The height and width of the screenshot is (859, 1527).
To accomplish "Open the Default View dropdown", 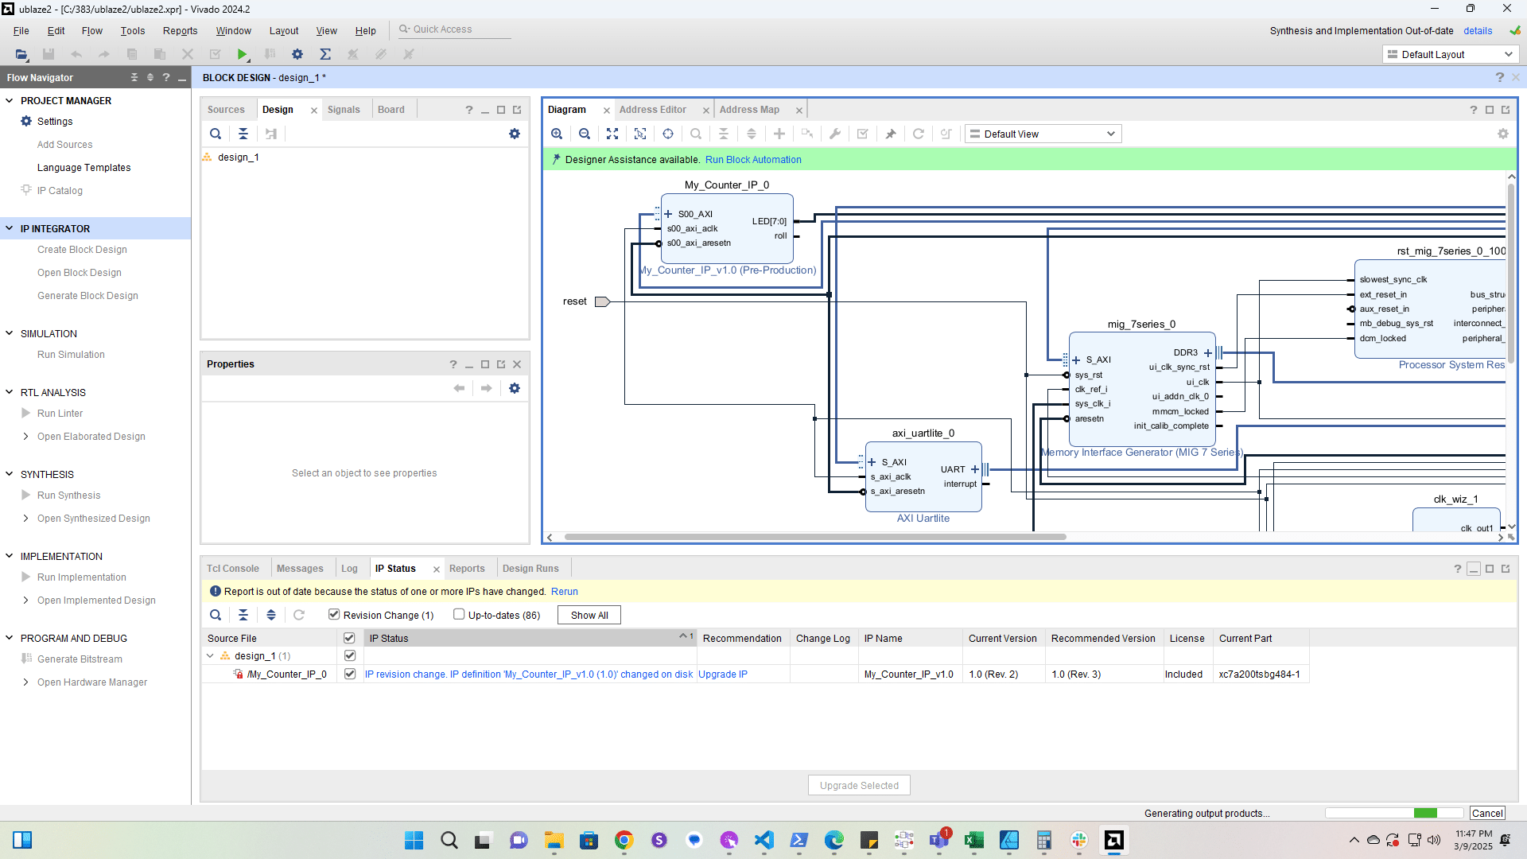I will point(1043,134).
